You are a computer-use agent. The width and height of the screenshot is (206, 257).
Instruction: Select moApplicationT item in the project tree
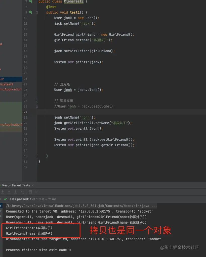point(11,124)
